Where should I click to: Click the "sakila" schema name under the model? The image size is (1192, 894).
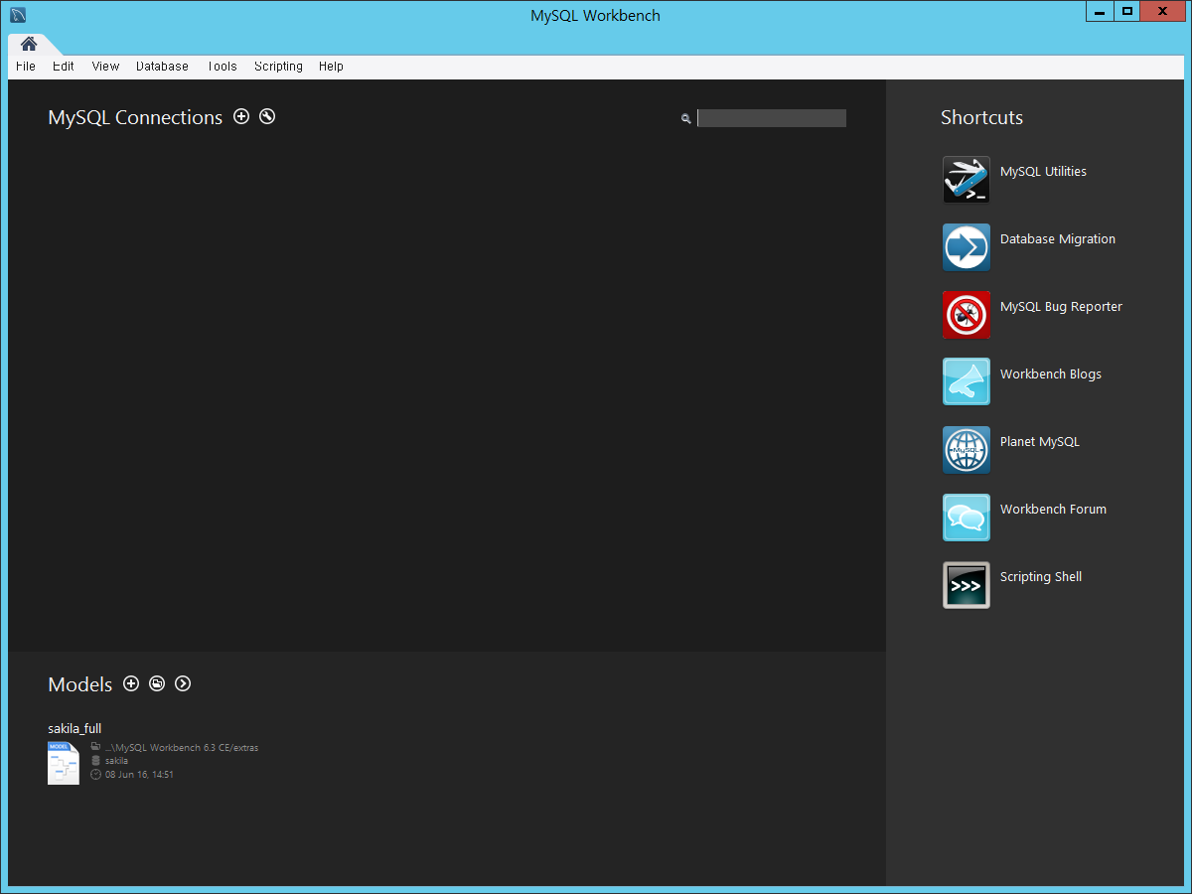[x=116, y=761]
